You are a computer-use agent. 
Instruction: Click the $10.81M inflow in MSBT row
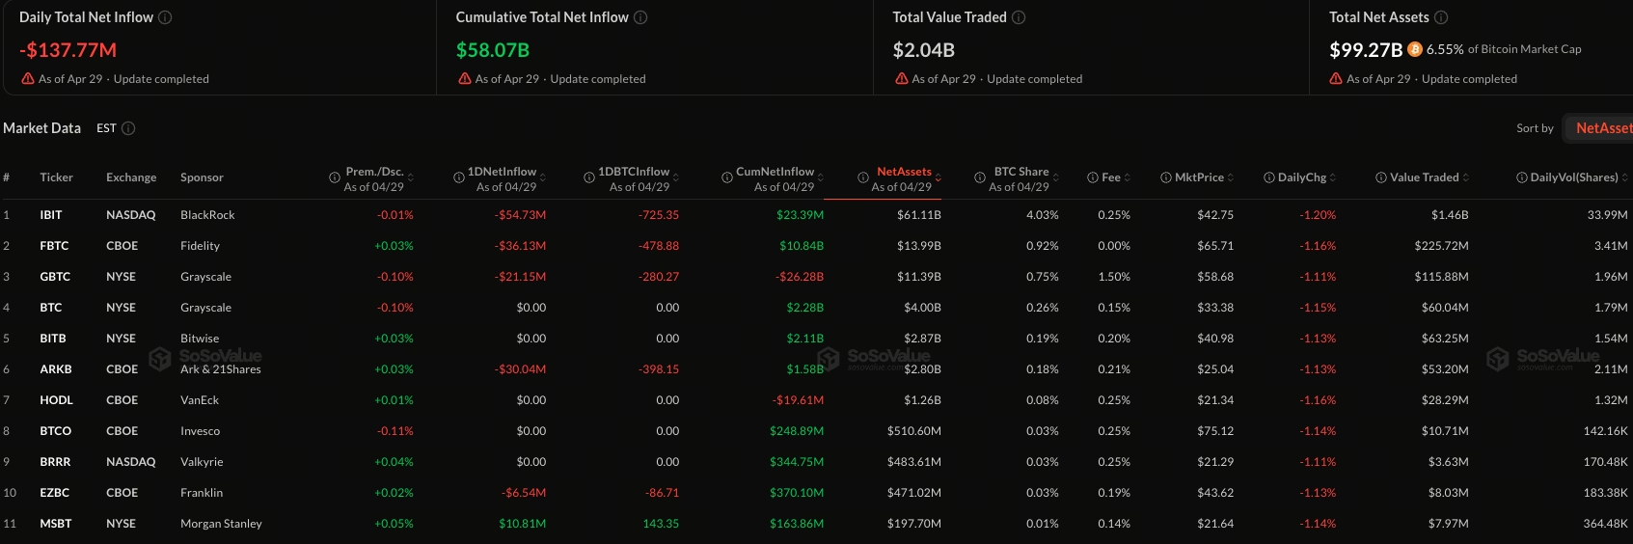click(522, 524)
